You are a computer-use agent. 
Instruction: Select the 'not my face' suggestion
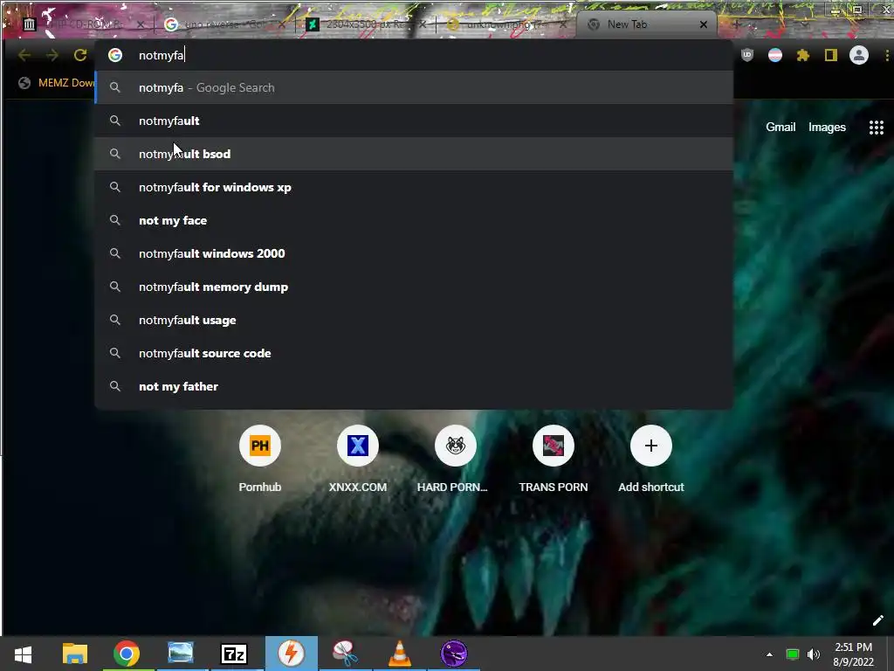coord(414,220)
